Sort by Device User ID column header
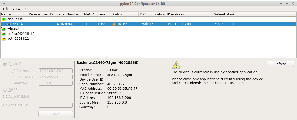This screenshot has width=297, height=120. pos(42,14)
